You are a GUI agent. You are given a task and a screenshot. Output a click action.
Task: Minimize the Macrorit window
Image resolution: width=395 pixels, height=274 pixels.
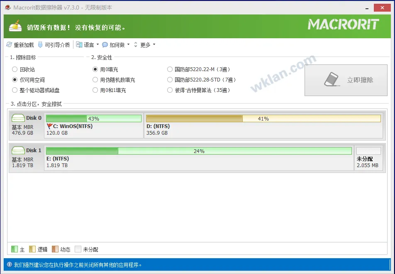tap(367, 8)
